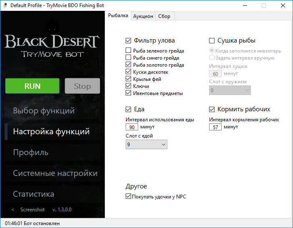This screenshot has height=228, width=293.
Task: Close the TryMovie bot window
Action: pos(283,5)
